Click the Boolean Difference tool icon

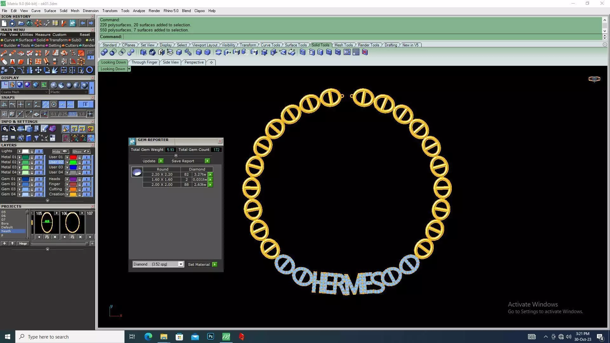(x=113, y=52)
